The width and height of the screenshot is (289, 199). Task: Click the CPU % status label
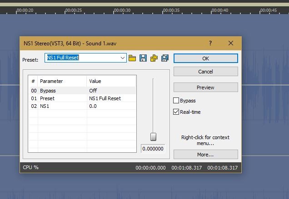point(30,167)
